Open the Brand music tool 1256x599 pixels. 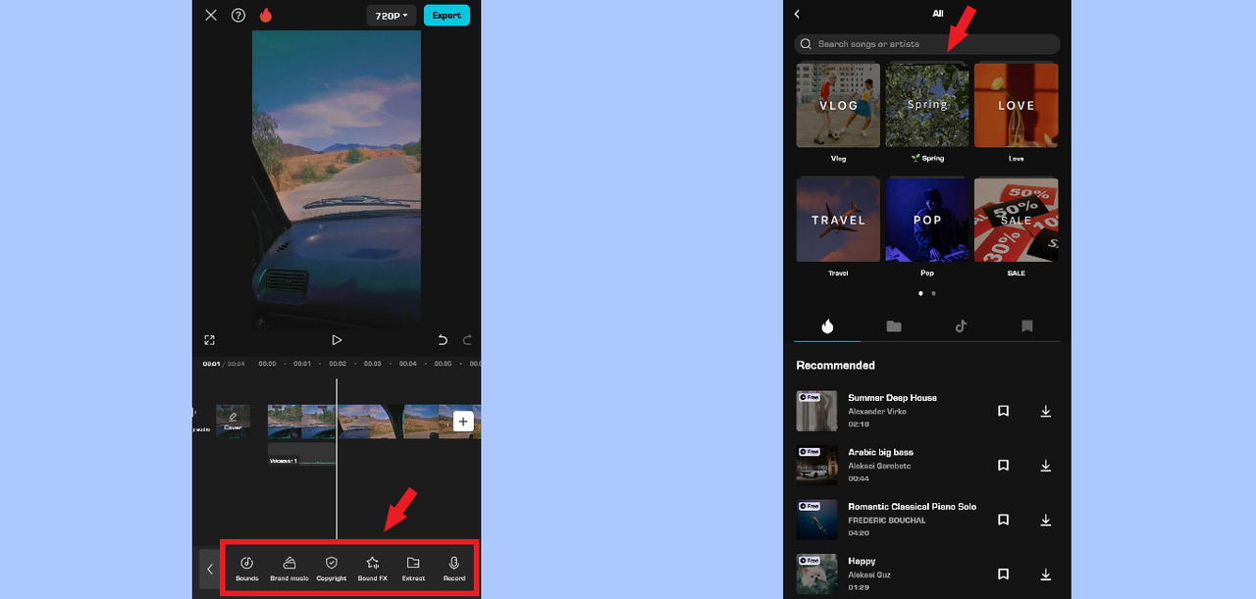tap(289, 569)
